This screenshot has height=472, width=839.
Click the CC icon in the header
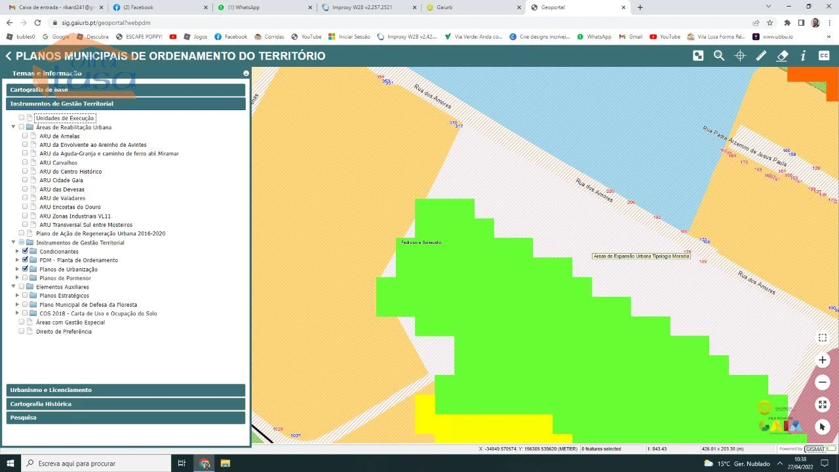point(824,56)
